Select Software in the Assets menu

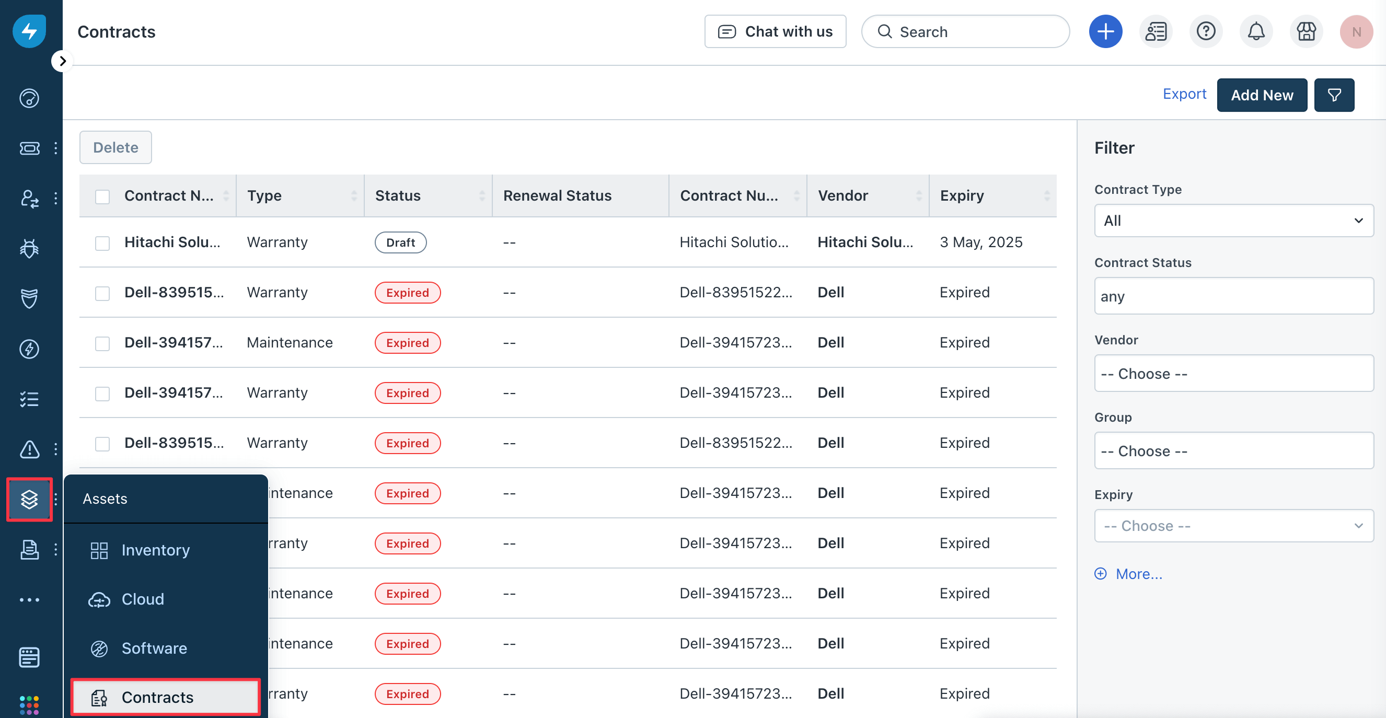(x=154, y=648)
